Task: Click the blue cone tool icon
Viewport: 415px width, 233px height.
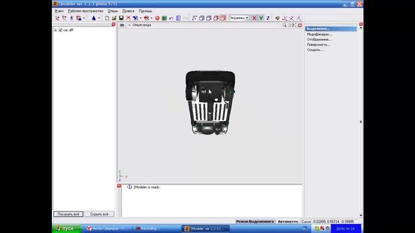Action: tap(93, 18)
